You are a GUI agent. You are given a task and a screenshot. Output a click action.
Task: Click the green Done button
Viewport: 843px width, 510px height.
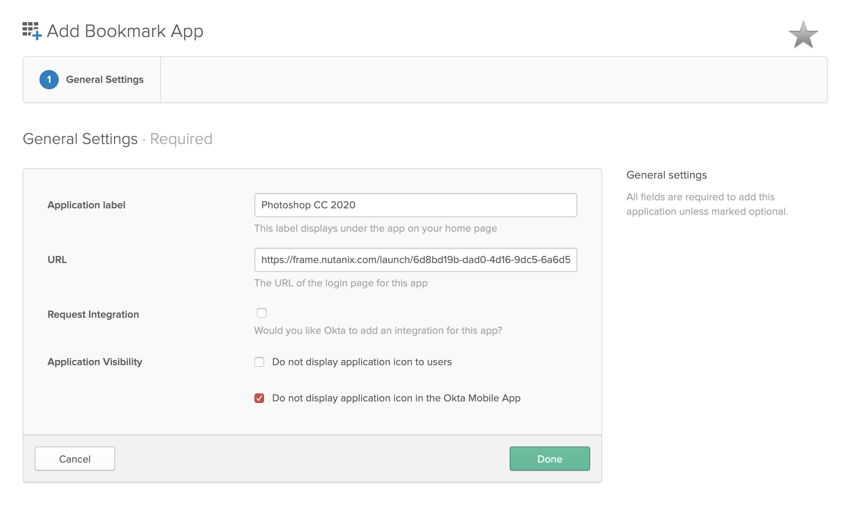[550, 459]
